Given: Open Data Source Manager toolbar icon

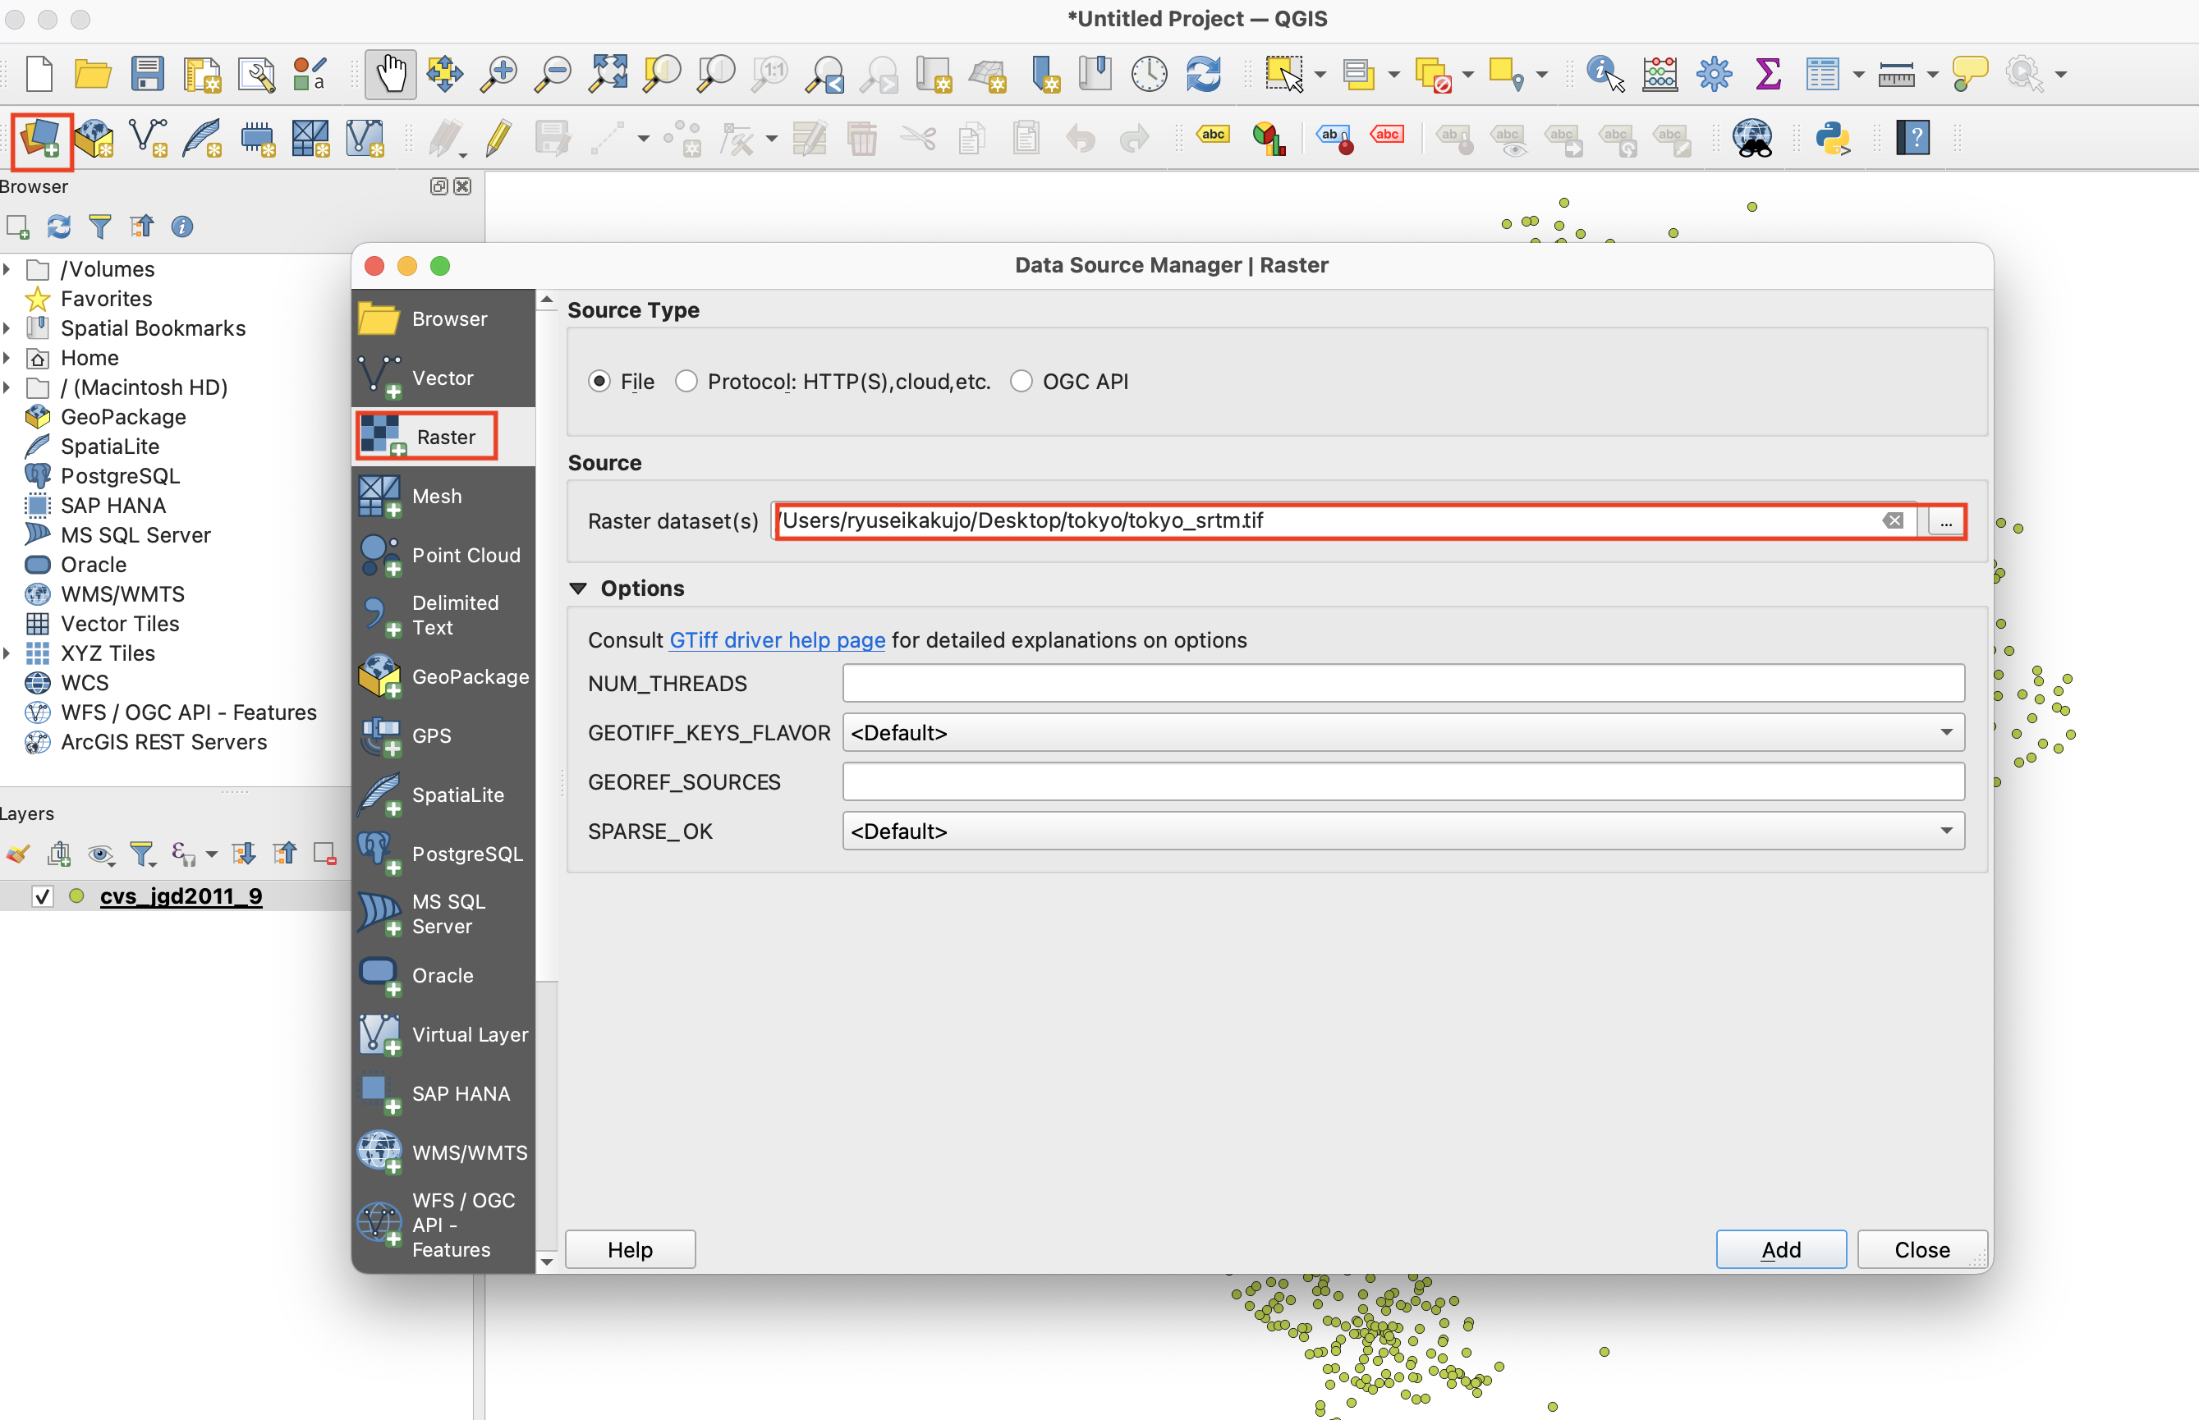Looking at the screenshot, I should coord(40,140).
